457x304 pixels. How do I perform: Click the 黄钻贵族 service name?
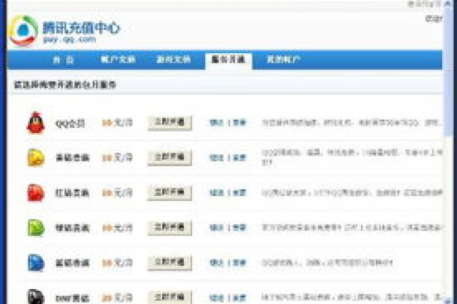pyautogui.click(x=72, y=158)
